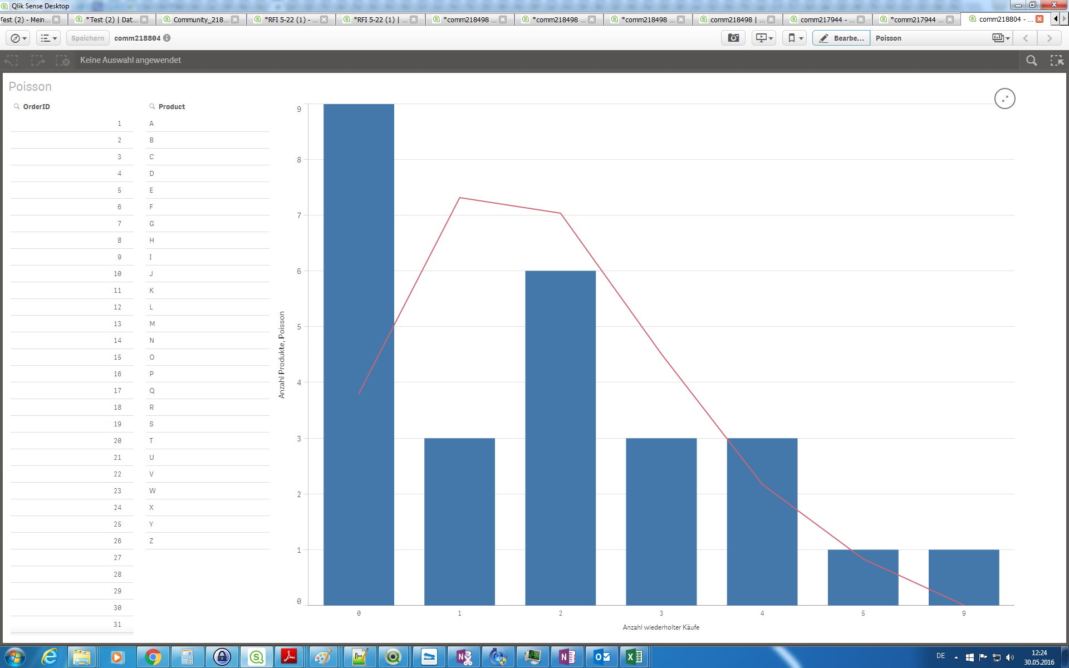Open the selections tool icon
Viewport: 1069px width, 668px height.
1056,60
